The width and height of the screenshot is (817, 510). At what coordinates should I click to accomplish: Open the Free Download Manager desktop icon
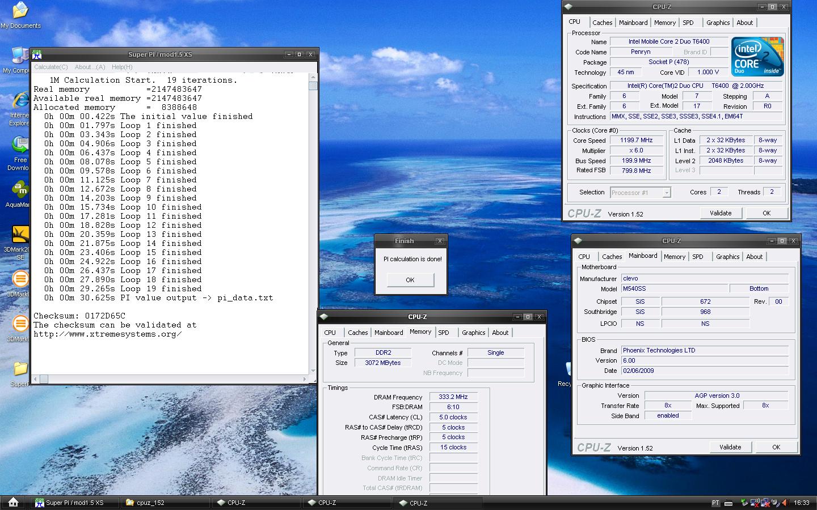[19, 153]
